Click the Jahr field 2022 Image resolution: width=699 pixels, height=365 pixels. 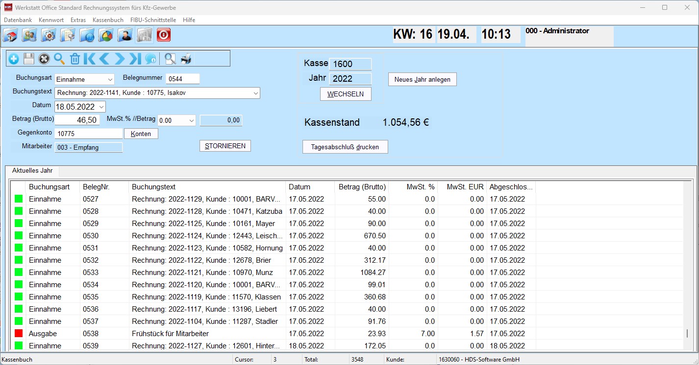click(350, 79)
